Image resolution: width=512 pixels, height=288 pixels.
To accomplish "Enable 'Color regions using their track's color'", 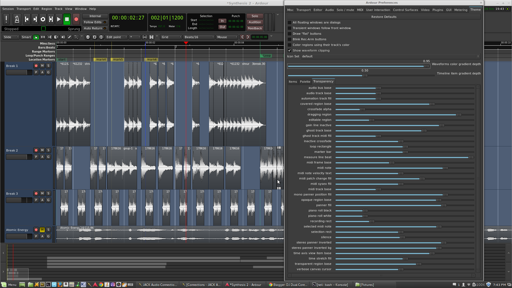I will [290, 45].
